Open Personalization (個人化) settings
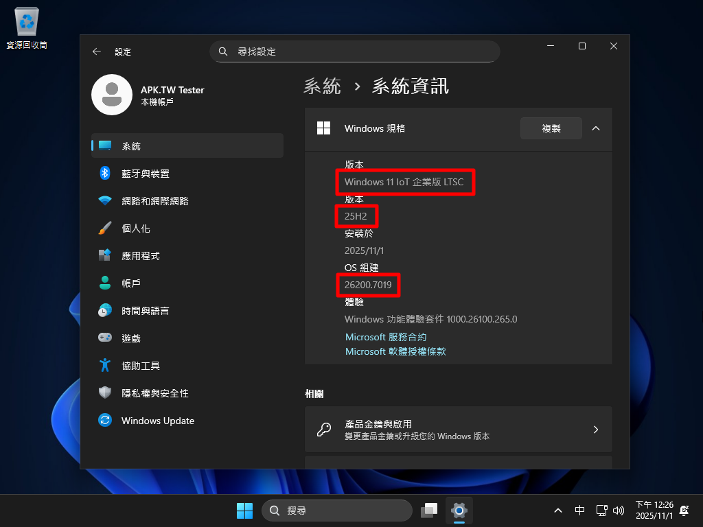This screenshot has height=527, width=703. point(135,229)
